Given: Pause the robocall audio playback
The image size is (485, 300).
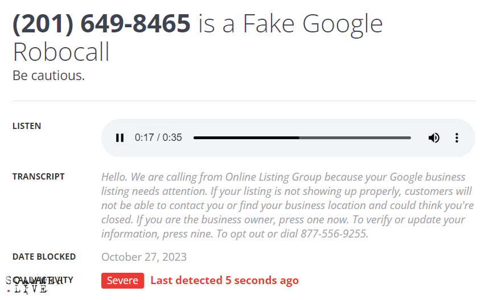Looking at the screenshot, I should 120,137.
